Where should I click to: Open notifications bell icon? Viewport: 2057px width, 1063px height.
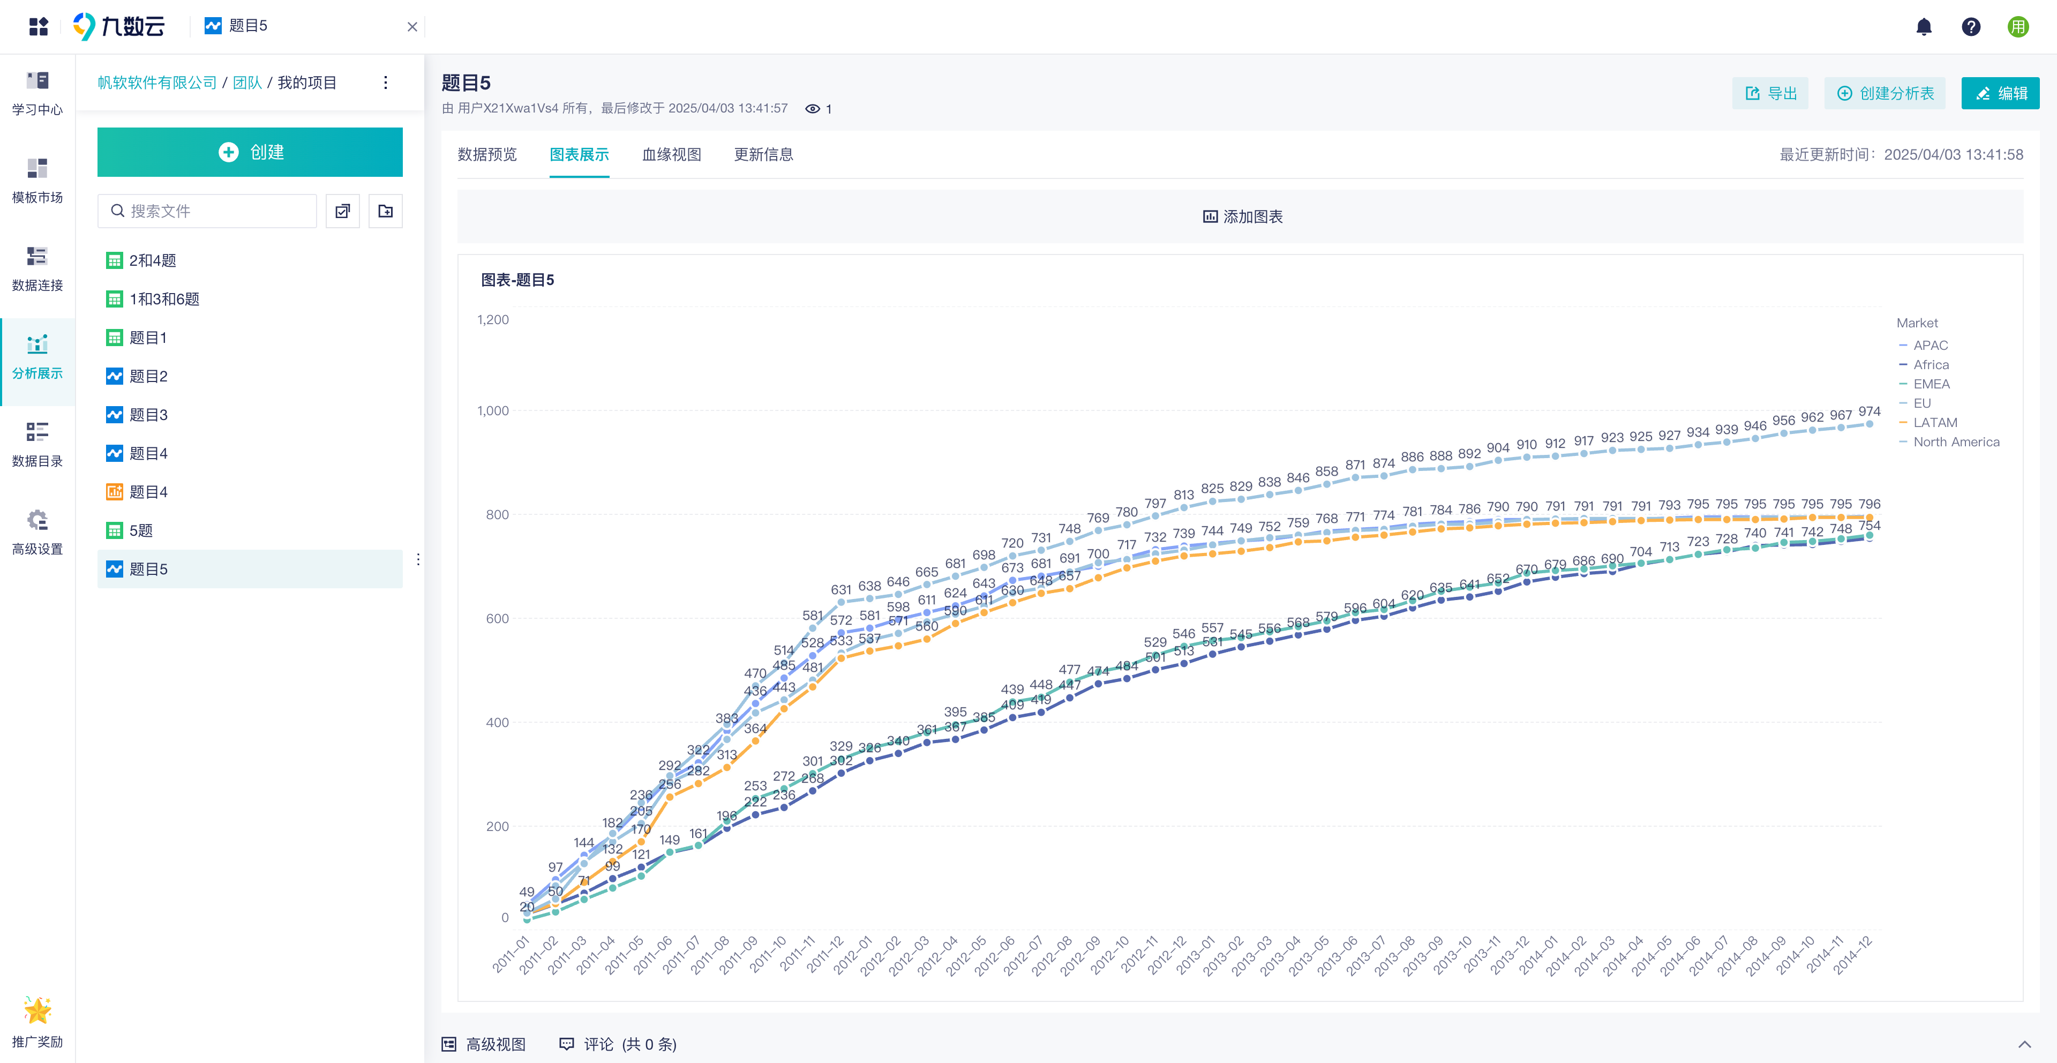pyautogui.click(x=1924, y=26)
